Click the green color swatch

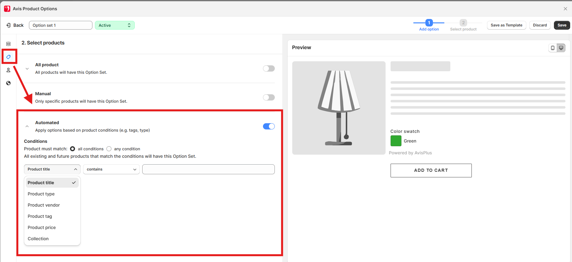click(x=396, y=141)
